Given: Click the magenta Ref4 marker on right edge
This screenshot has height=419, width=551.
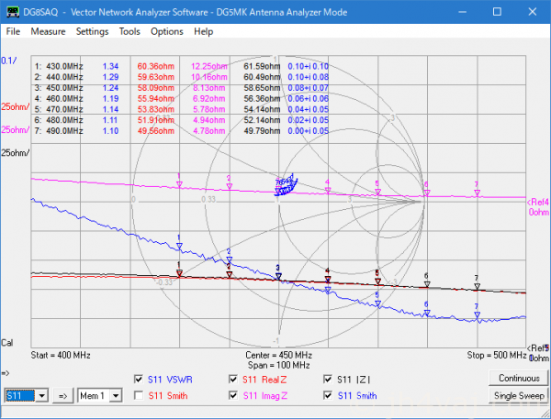Looking at the screenshot, I should click(x=537, y=202).
